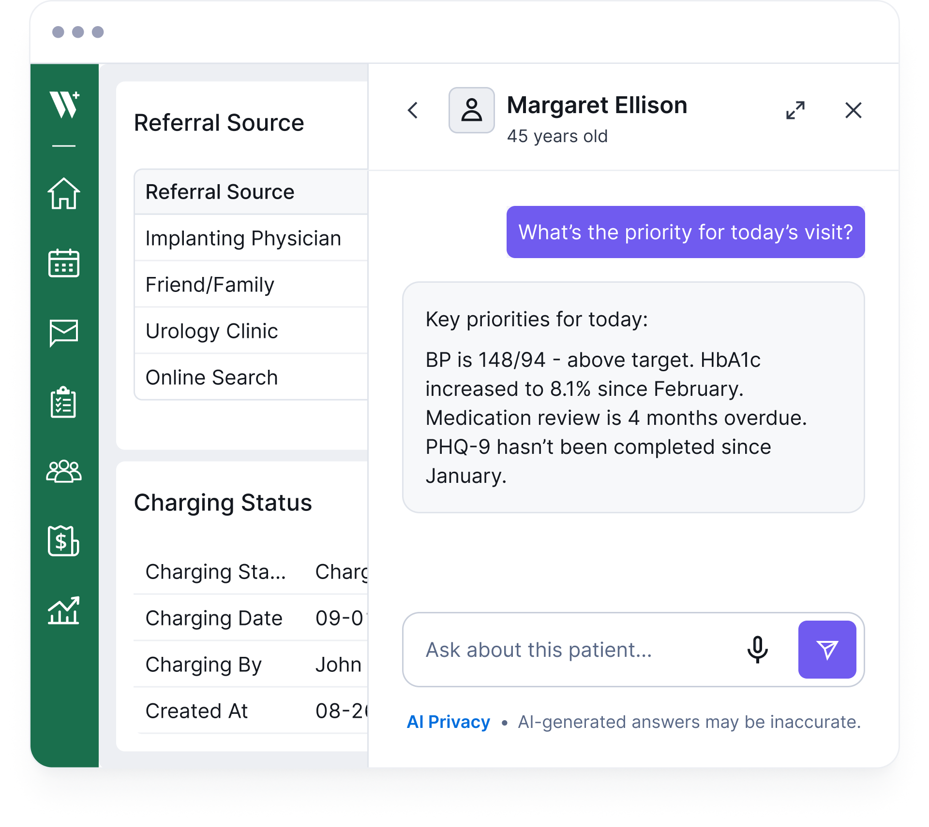Activate the microphone voice input
This screenshot has width=929, height=827.
758,650
